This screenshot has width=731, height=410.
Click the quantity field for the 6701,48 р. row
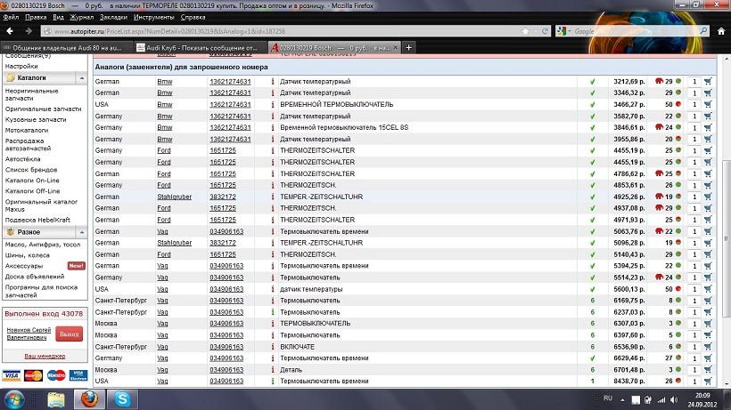[694, 370]
